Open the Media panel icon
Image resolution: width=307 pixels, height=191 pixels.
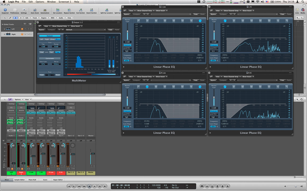303,11
